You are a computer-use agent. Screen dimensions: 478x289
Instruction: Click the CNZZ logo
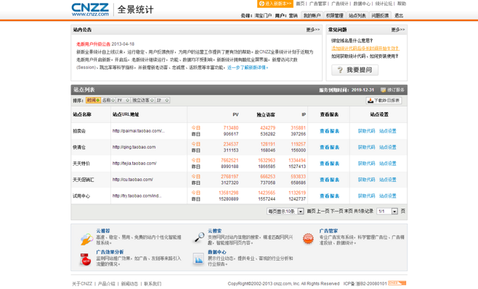pyautogui.click(x=90, y=9)
